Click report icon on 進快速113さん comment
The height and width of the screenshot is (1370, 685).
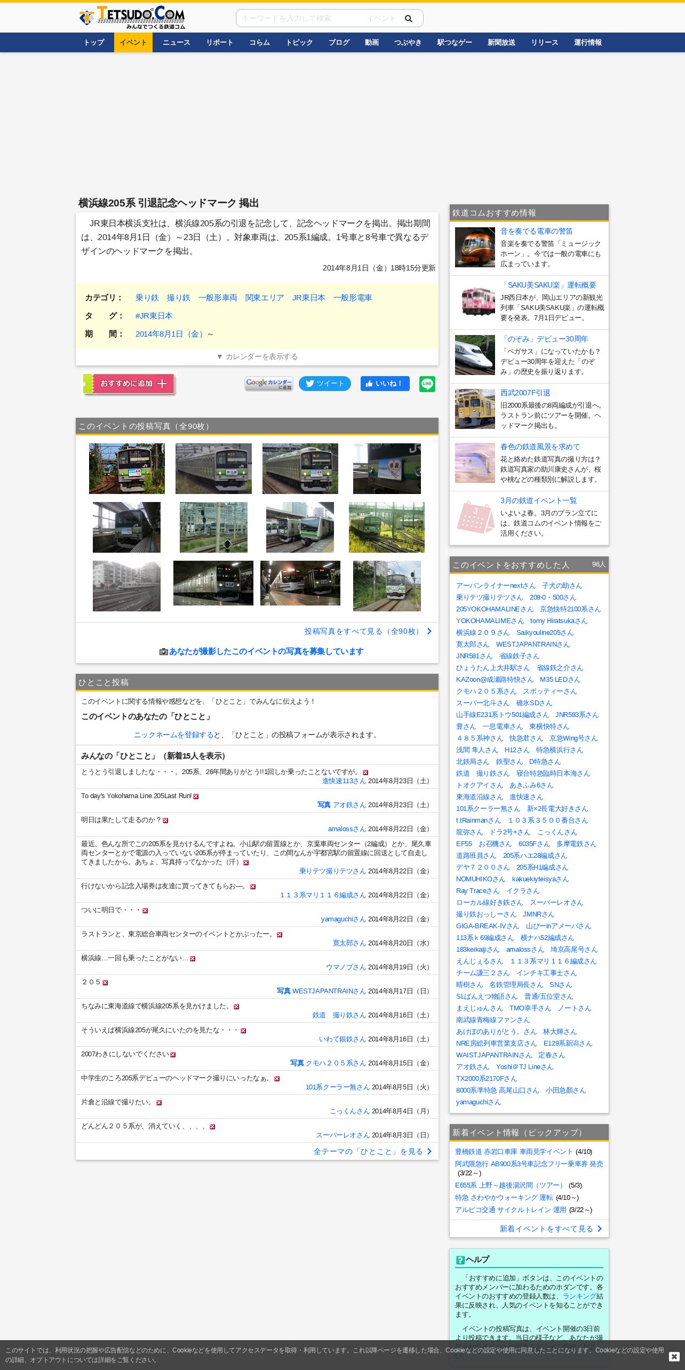pyautogui.click(x=365, y=772)
